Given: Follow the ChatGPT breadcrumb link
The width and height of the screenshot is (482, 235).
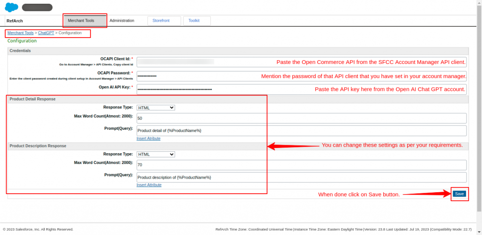Looking at the screenshot, I should coord(46,33).
